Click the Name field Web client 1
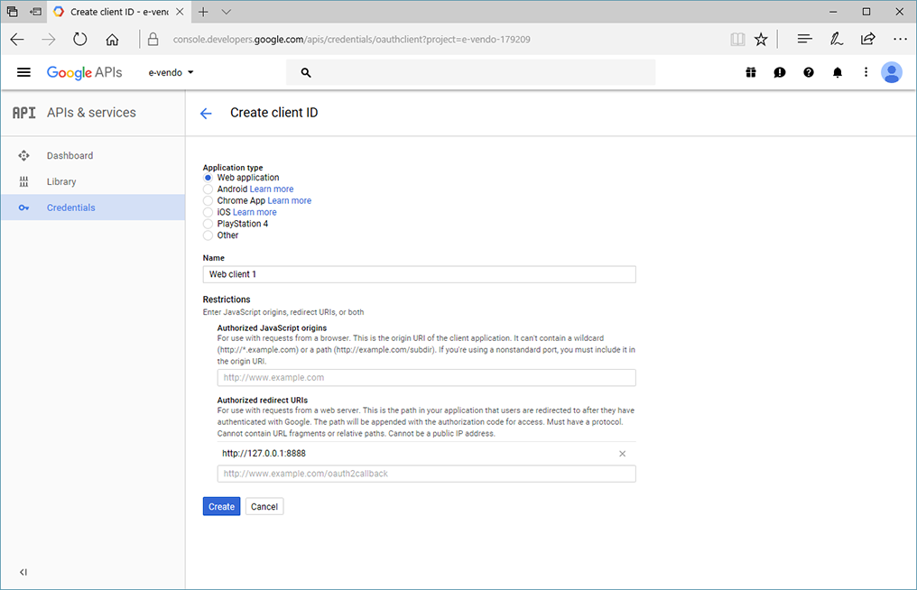This screenshot has height=590, width=917. click(x=420, y=274)
